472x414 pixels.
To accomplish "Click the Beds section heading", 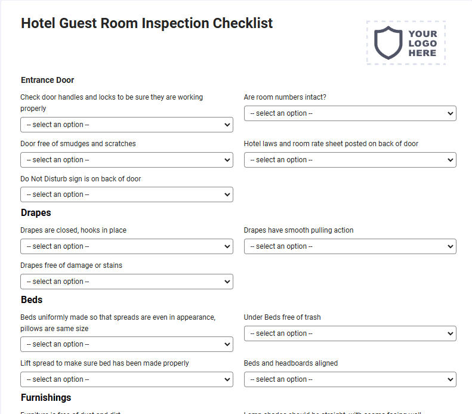I will 32,299.
